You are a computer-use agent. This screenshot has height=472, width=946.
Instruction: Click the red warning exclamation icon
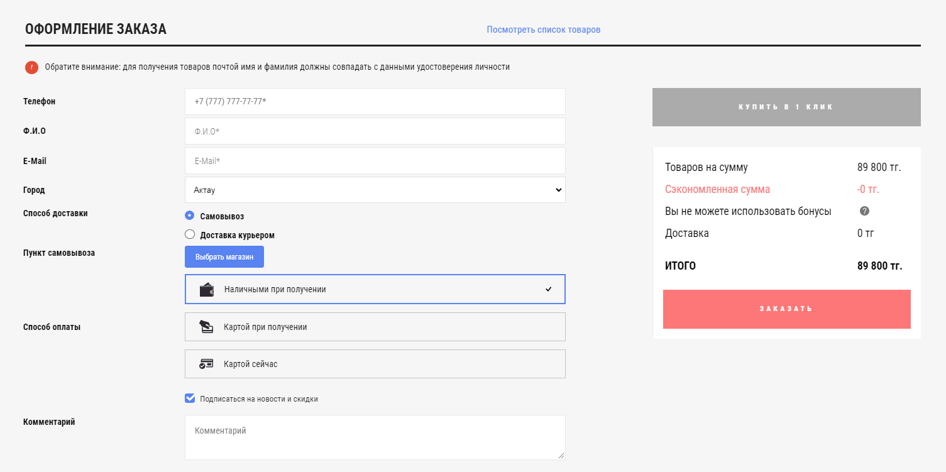32,67
